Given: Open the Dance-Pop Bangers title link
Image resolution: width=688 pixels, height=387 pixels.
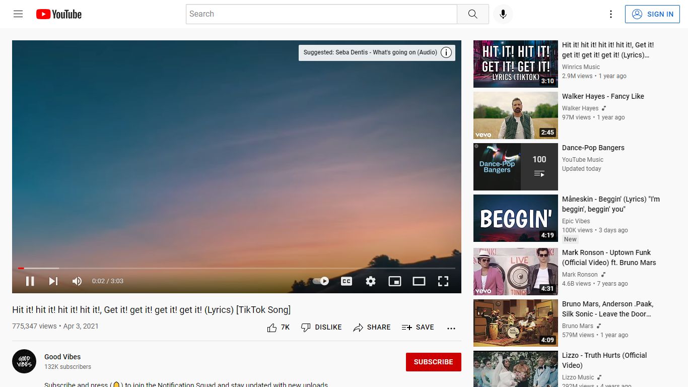Looking at the screenshot, I should coord(593,148).
